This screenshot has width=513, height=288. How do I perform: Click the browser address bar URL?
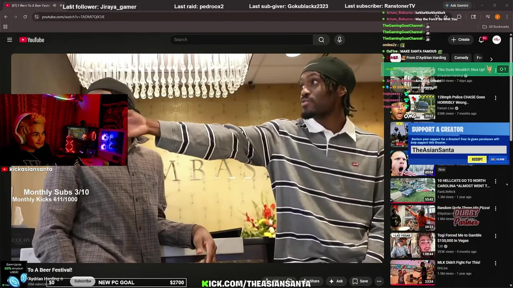coord(73,17)
